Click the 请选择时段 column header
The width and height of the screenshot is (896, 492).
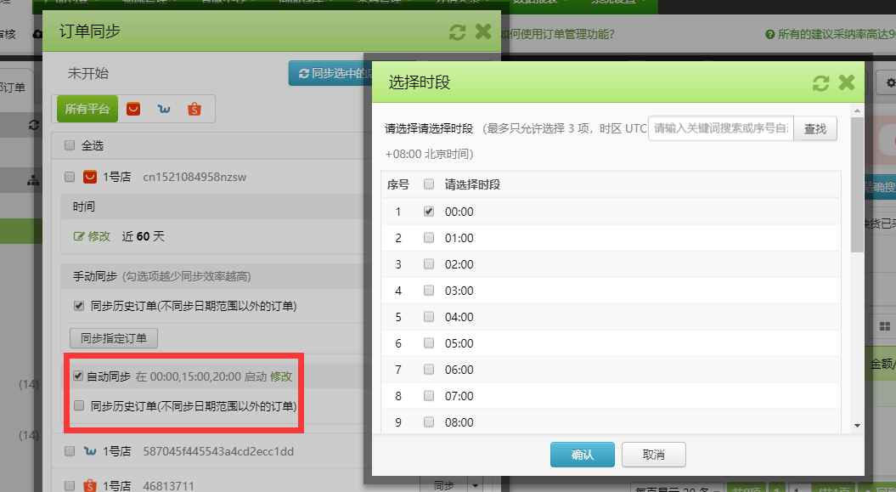[472, 184]
